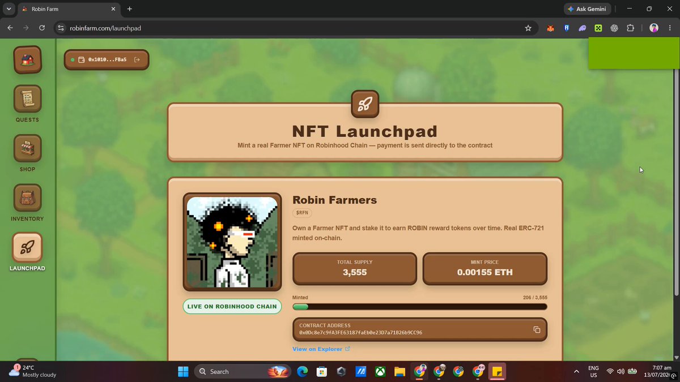
Task: Click the MetaMask fox extension icon
Action: point(550,28)
